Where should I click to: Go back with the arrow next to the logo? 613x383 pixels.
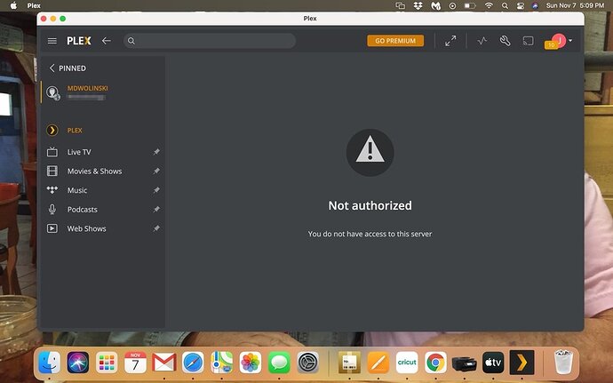click(x=107, y=41)
